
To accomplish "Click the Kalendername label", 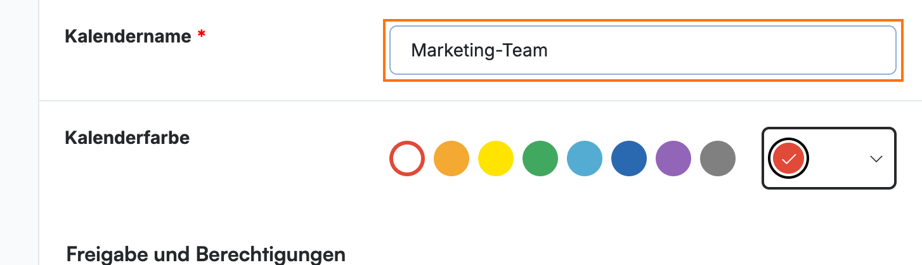I will [128, 36].
